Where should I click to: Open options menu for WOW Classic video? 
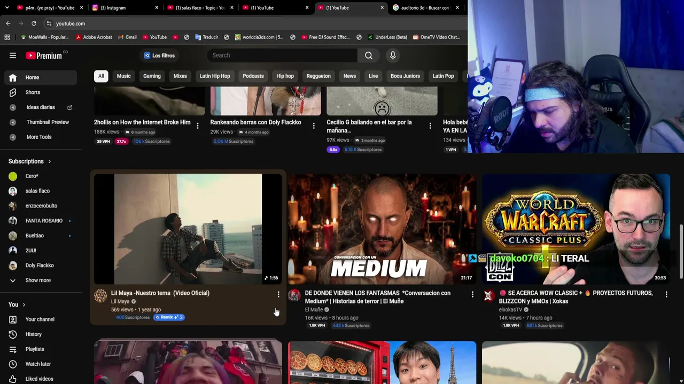click(666, 294)
